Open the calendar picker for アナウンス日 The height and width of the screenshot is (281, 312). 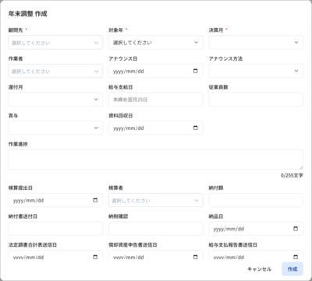tap(196, 71)
